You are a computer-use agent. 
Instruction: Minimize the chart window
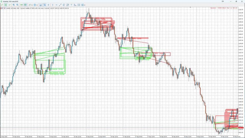[231, 2]
